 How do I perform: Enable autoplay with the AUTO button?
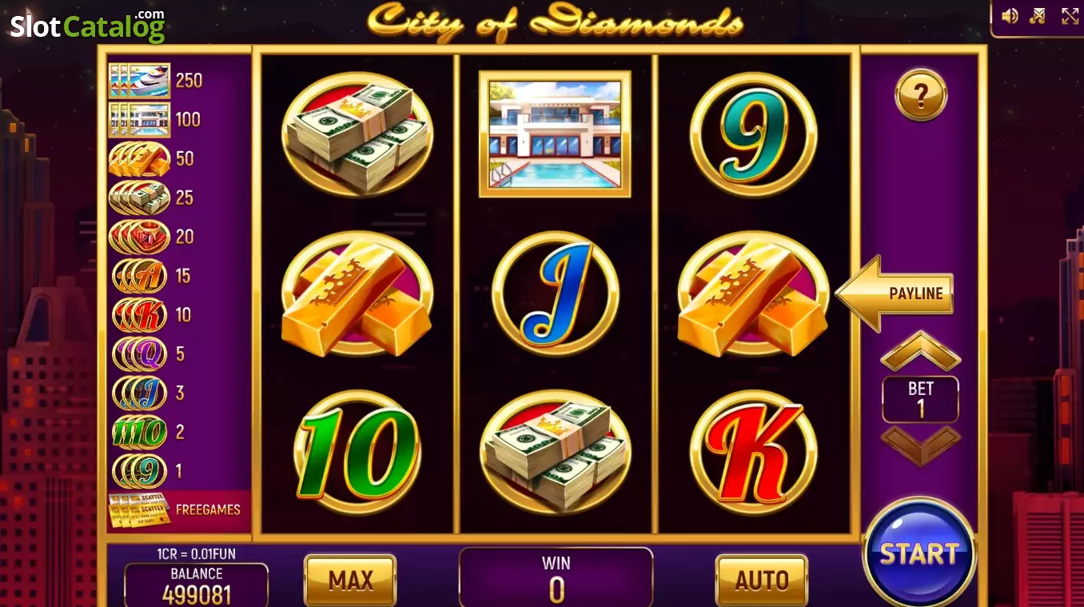(761, 580)
